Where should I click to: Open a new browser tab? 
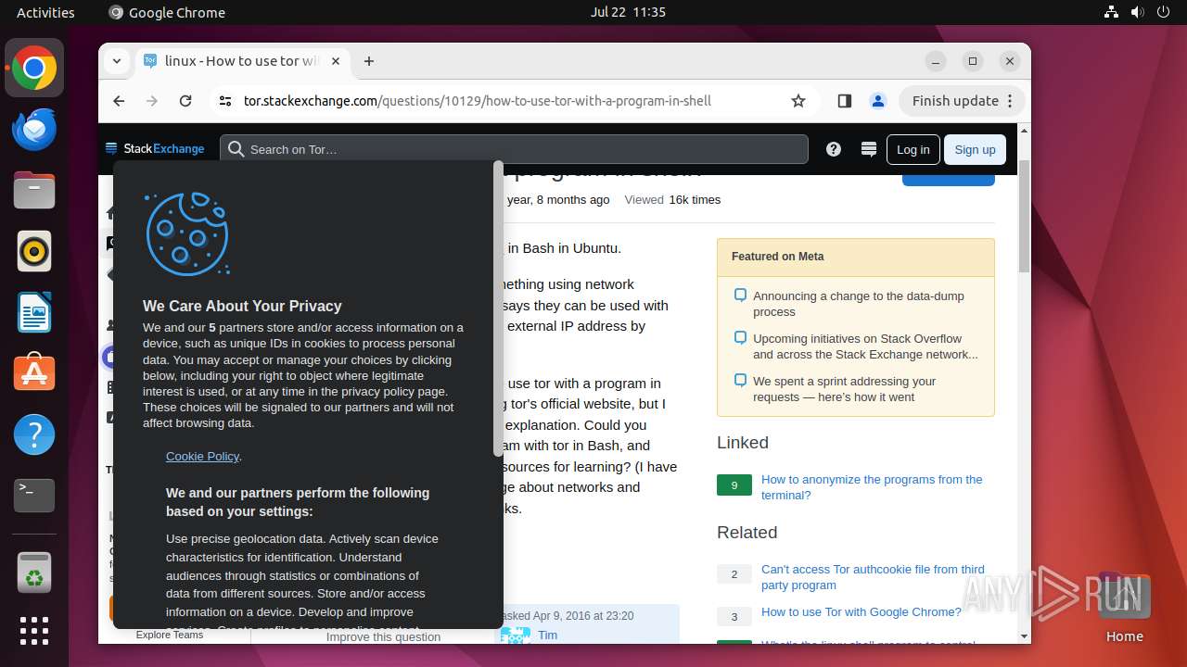click(369, 61)
